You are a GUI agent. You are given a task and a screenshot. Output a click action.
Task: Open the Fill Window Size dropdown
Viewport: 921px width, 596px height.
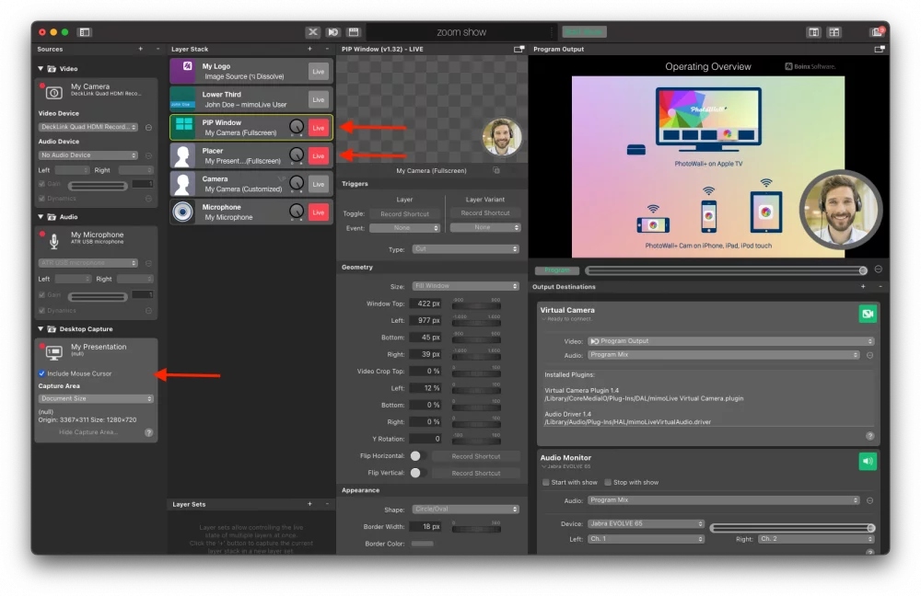click(x=465, y=286)
